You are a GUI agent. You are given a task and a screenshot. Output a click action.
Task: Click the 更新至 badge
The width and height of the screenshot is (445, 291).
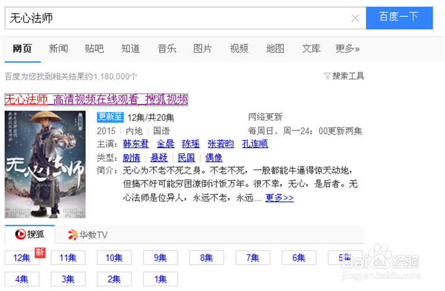click(110, 117)
